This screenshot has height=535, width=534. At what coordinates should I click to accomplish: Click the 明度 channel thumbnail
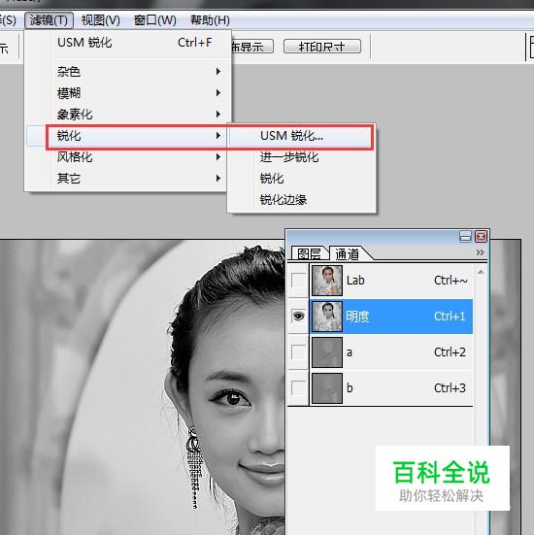point(327,317)
